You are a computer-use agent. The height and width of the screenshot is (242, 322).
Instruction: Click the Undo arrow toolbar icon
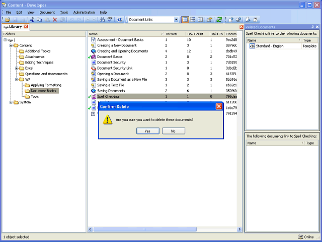pos(71,20)
